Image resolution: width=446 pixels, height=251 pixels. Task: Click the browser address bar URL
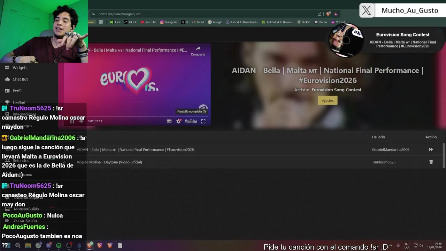[120, 14]
